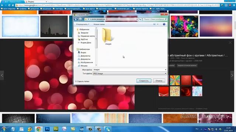This screenshot has height=132, width=236.
Task: Open Skype from the taskbar
Action: coord(108,129)
